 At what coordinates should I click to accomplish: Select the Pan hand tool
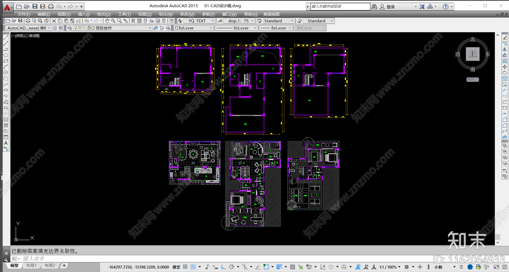tap(107, 21)
